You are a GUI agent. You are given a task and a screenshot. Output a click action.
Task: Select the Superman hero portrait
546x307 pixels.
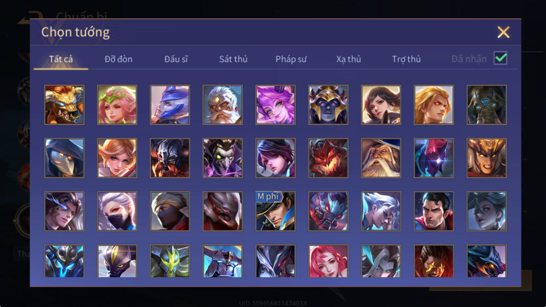434,211
